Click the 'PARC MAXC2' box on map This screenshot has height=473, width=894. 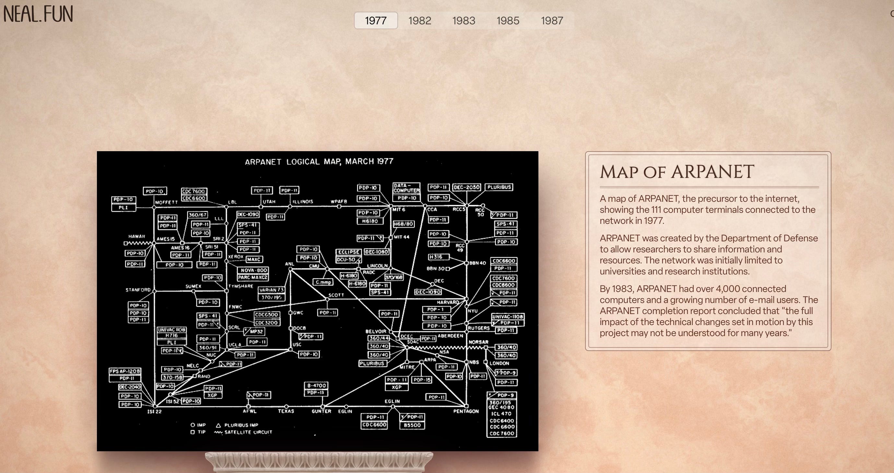(x=253, y=277)
